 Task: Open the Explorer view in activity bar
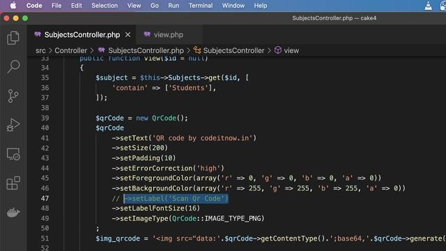tap(13, 38)
